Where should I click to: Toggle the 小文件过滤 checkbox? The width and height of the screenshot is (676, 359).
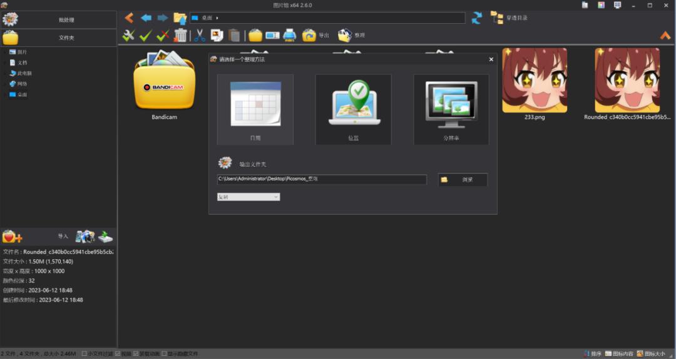[84, 354]
